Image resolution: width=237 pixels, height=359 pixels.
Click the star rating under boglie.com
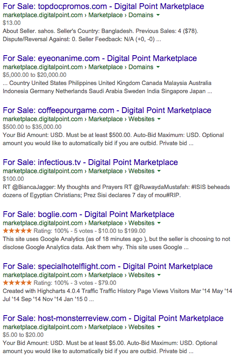pos(17,231)
